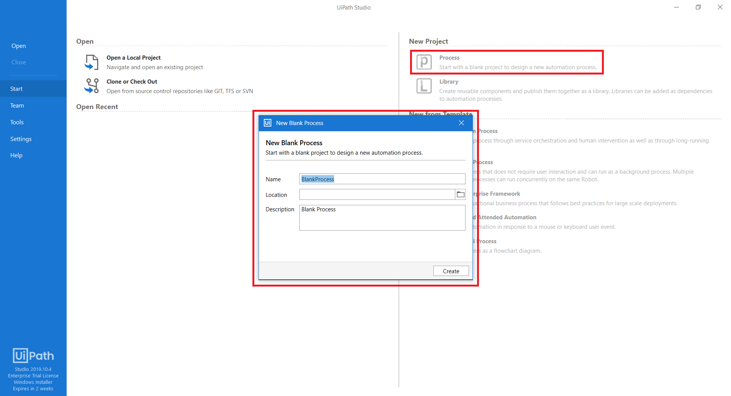Open the Team tab in the sidebar
The image size is (731, 396).
[x=33, y=105]
